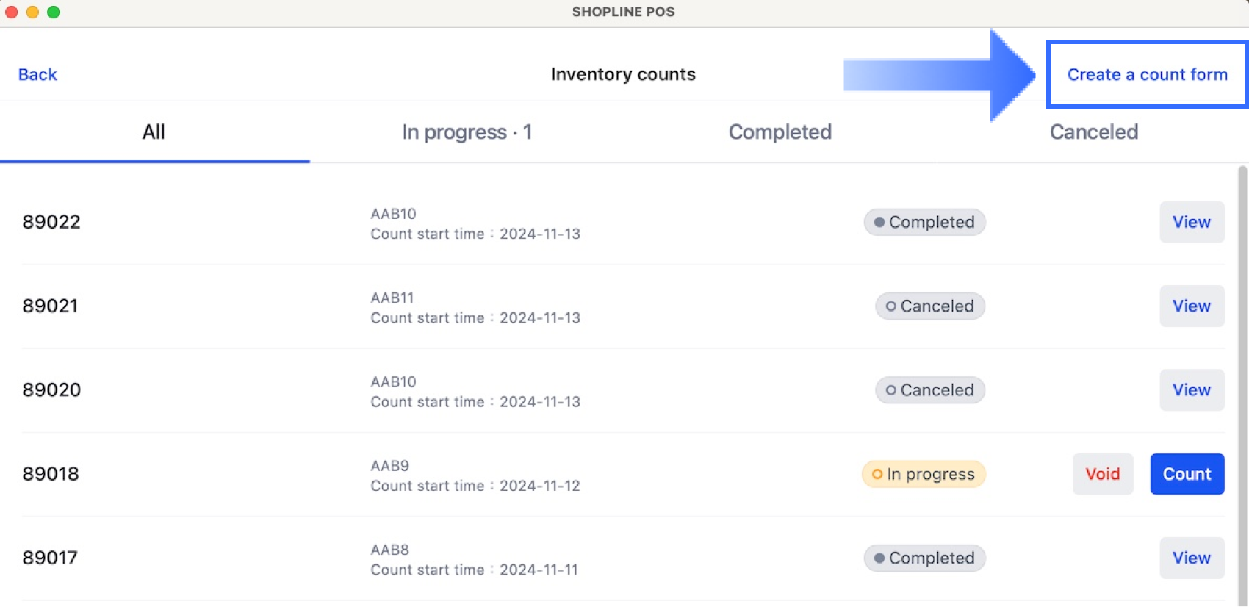Click the vertical scrollbar on the right
1249x607 pixels.
click(x=1242, y=367)
